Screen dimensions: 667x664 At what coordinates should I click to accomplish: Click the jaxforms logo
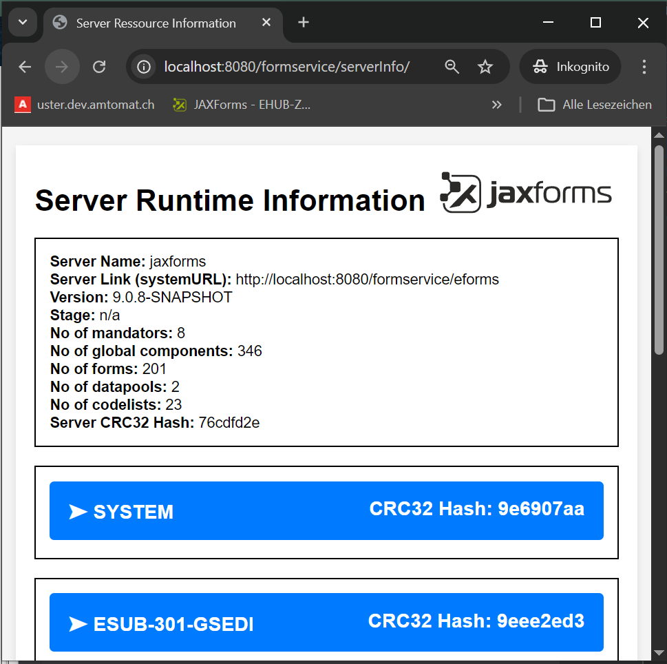526,193
